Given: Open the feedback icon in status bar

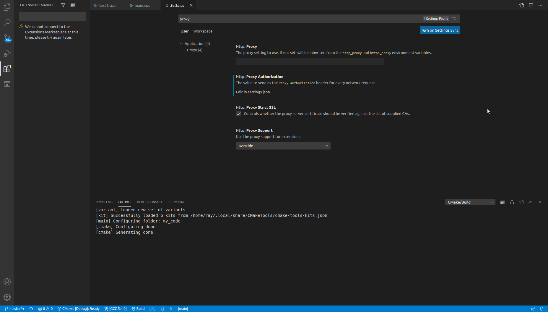Looking at the screenshot, I should point(533,309).
